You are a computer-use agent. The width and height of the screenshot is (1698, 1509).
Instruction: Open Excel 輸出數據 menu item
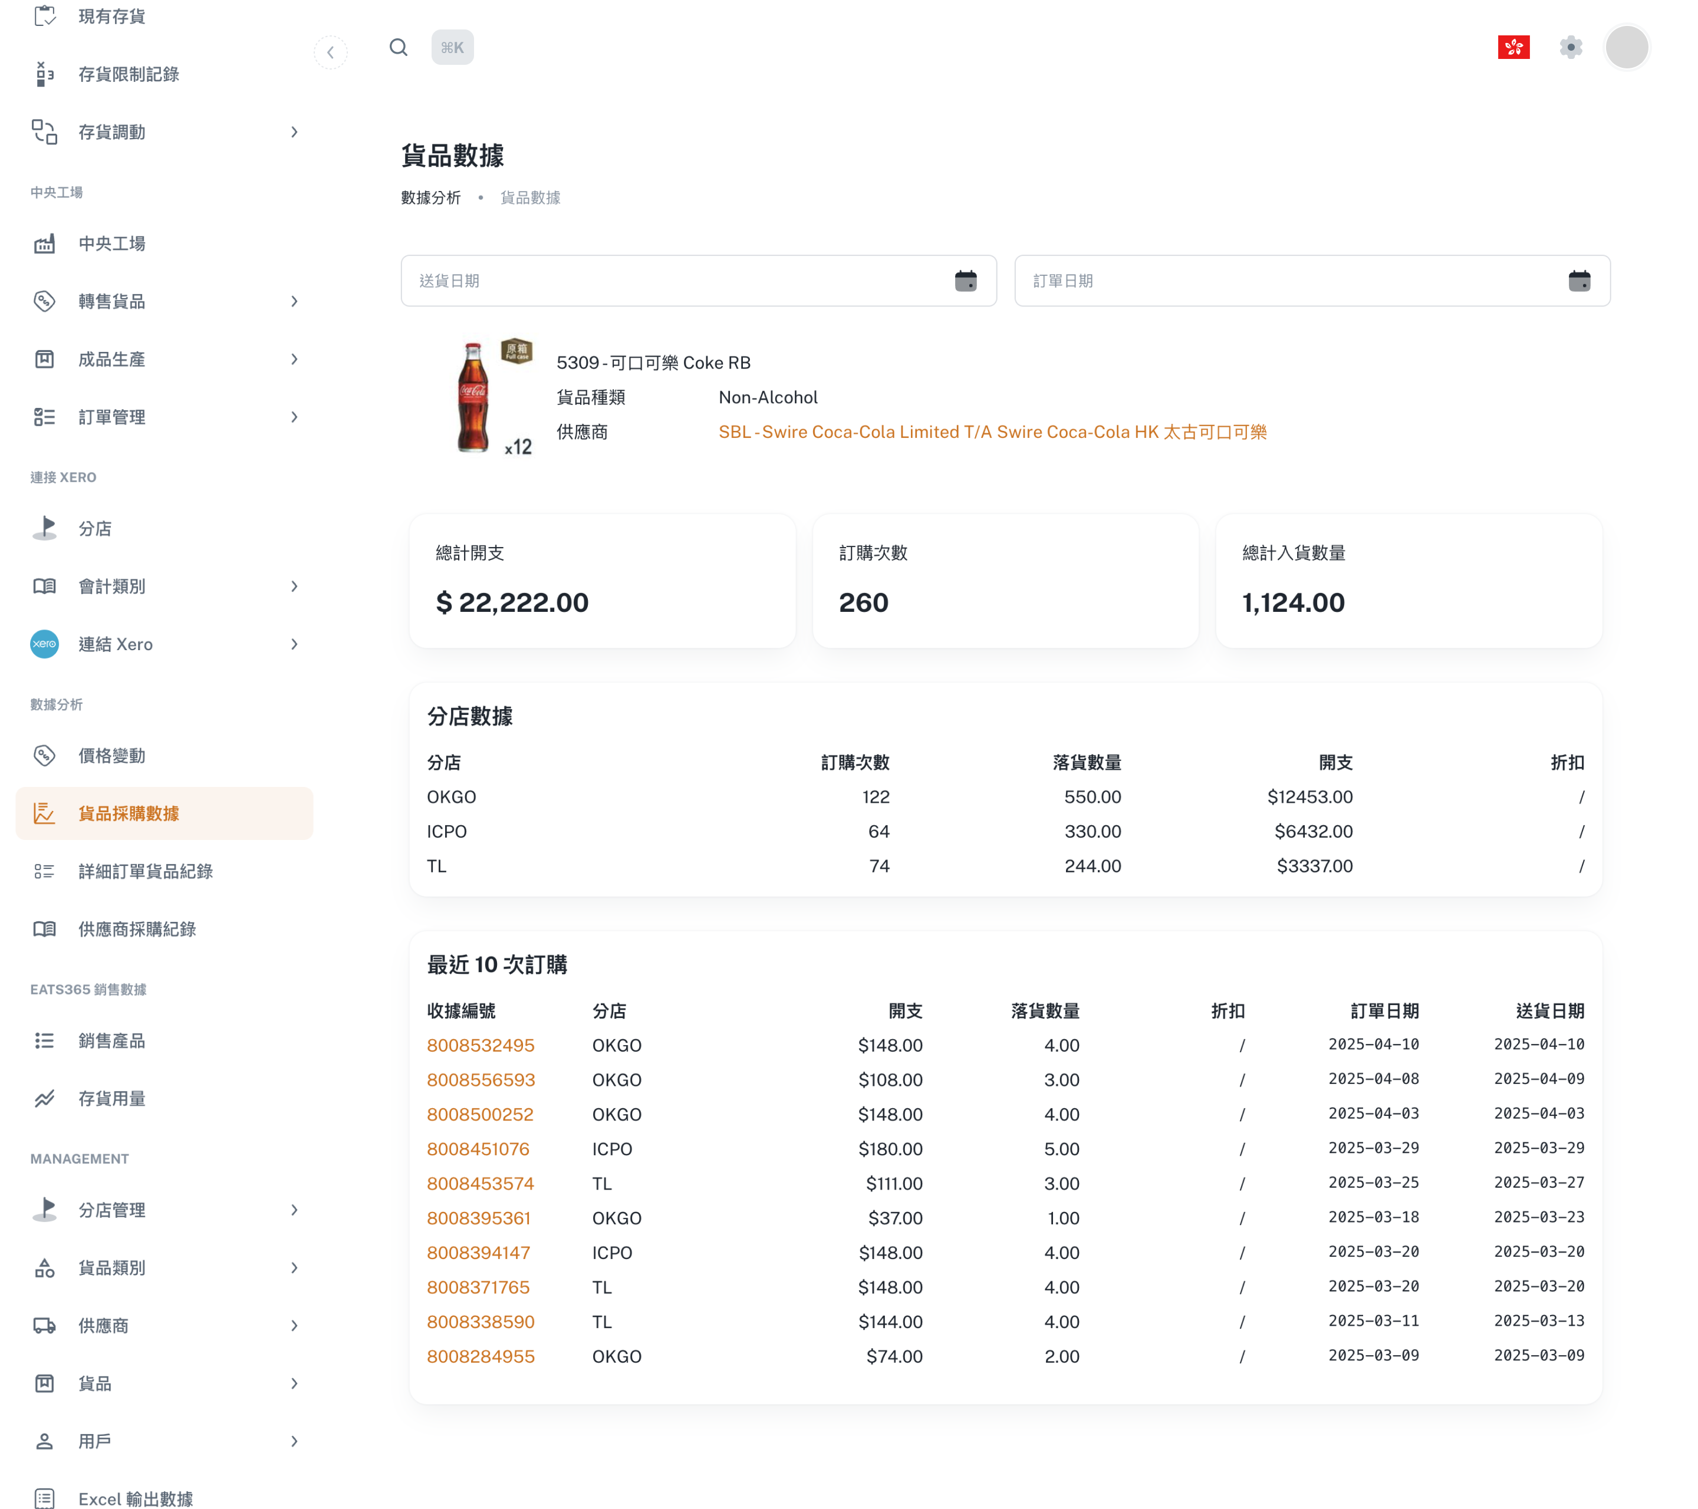[x=164, y=1497]
